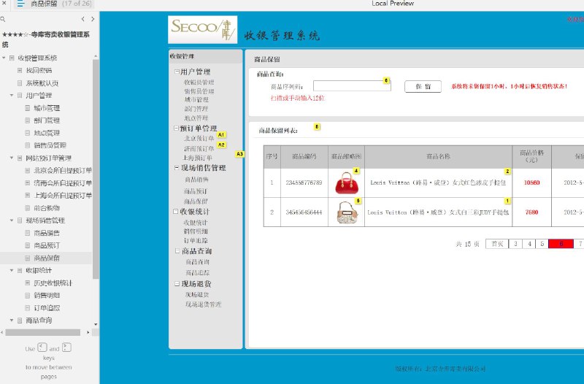Image resolution: width=584 pixels, height=384 pixels.
Task: Select highlighted page 6 in pagination
Action: (561, 244)
